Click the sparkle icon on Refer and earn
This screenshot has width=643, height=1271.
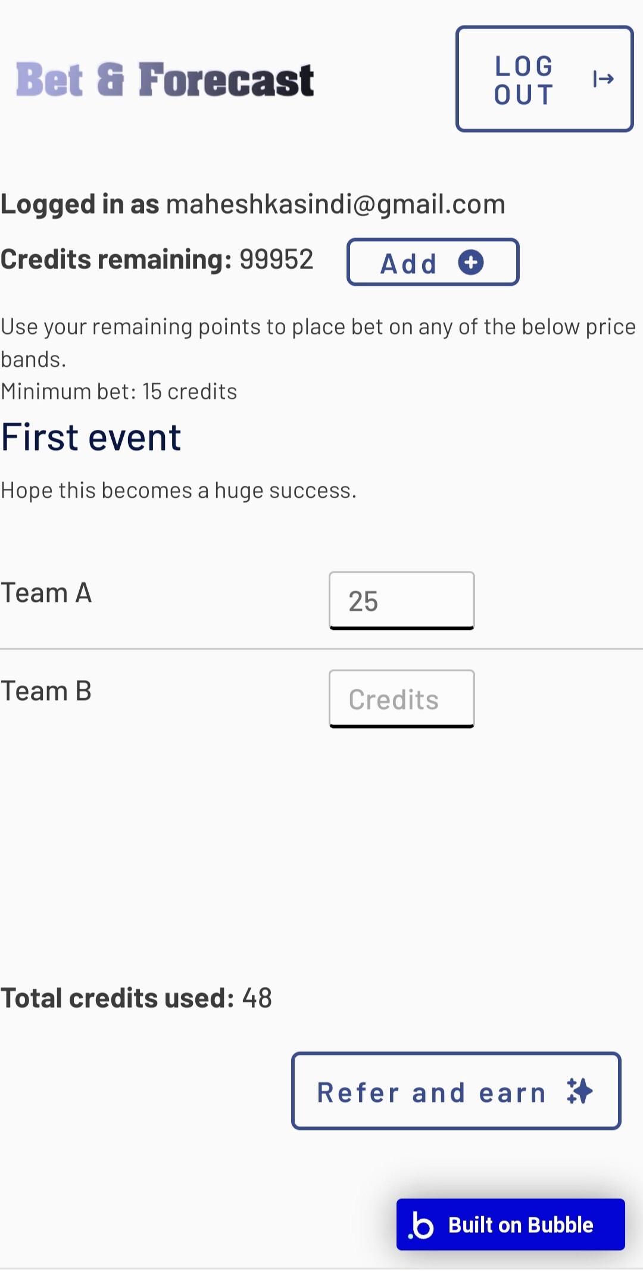coord(579,1091)
